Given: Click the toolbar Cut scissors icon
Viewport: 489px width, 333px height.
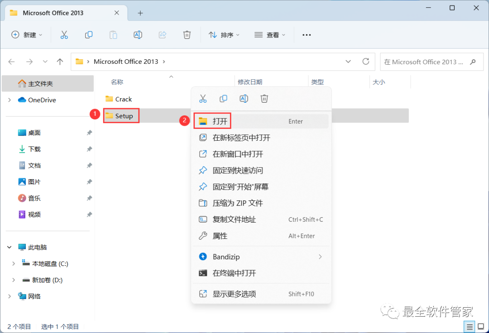Looking at the screenshot, I should click(64, 35).
